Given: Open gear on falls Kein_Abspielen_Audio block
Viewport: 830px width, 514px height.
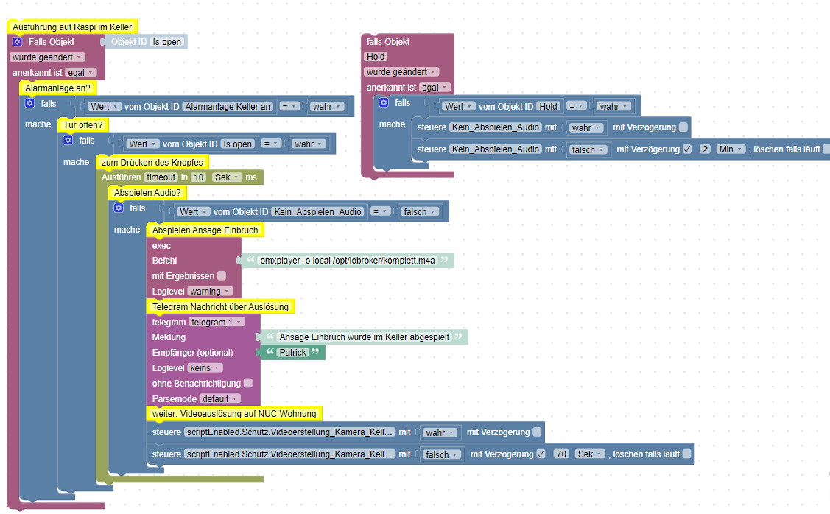Looking at the screenshot, I should (x=119, y=208).
